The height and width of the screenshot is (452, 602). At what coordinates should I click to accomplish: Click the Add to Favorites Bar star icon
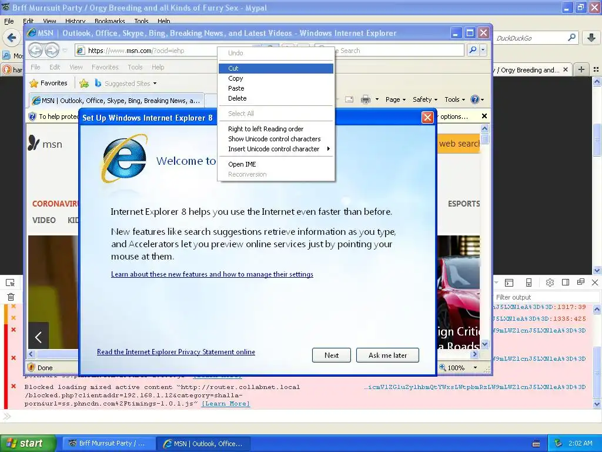coord(84,83)
